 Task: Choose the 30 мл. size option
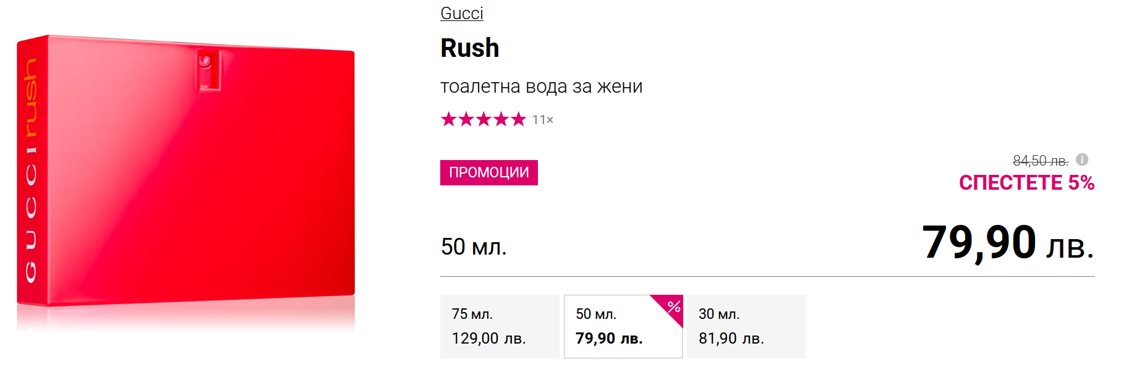pyautogui.click(x=746, y=326)
